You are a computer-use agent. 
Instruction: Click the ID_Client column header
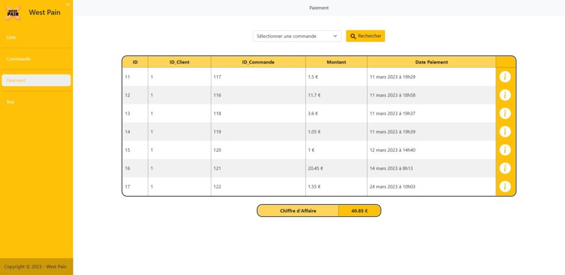179,62
